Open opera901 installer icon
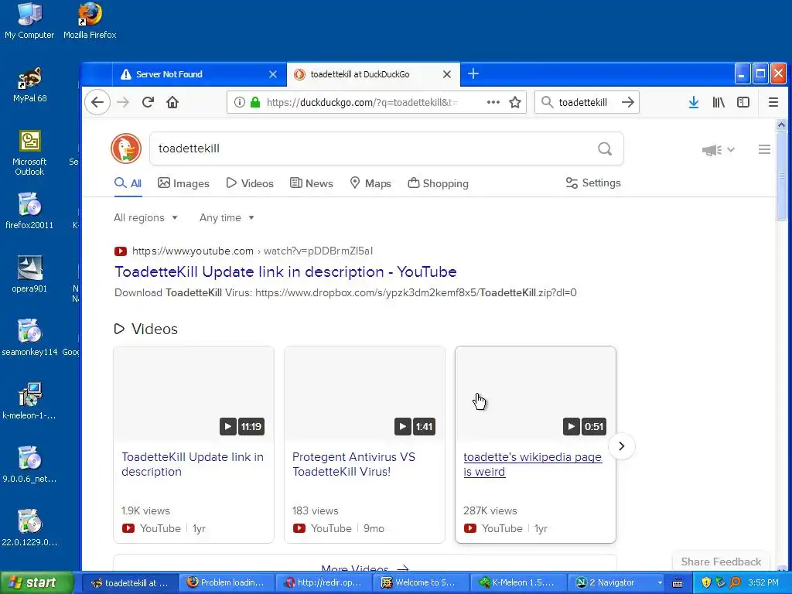 (x=29, y=275)
